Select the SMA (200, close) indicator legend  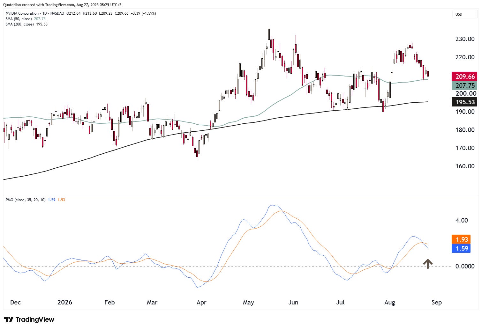20,24
